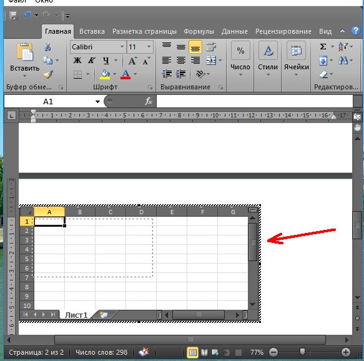Align text left

coord(167,61)
